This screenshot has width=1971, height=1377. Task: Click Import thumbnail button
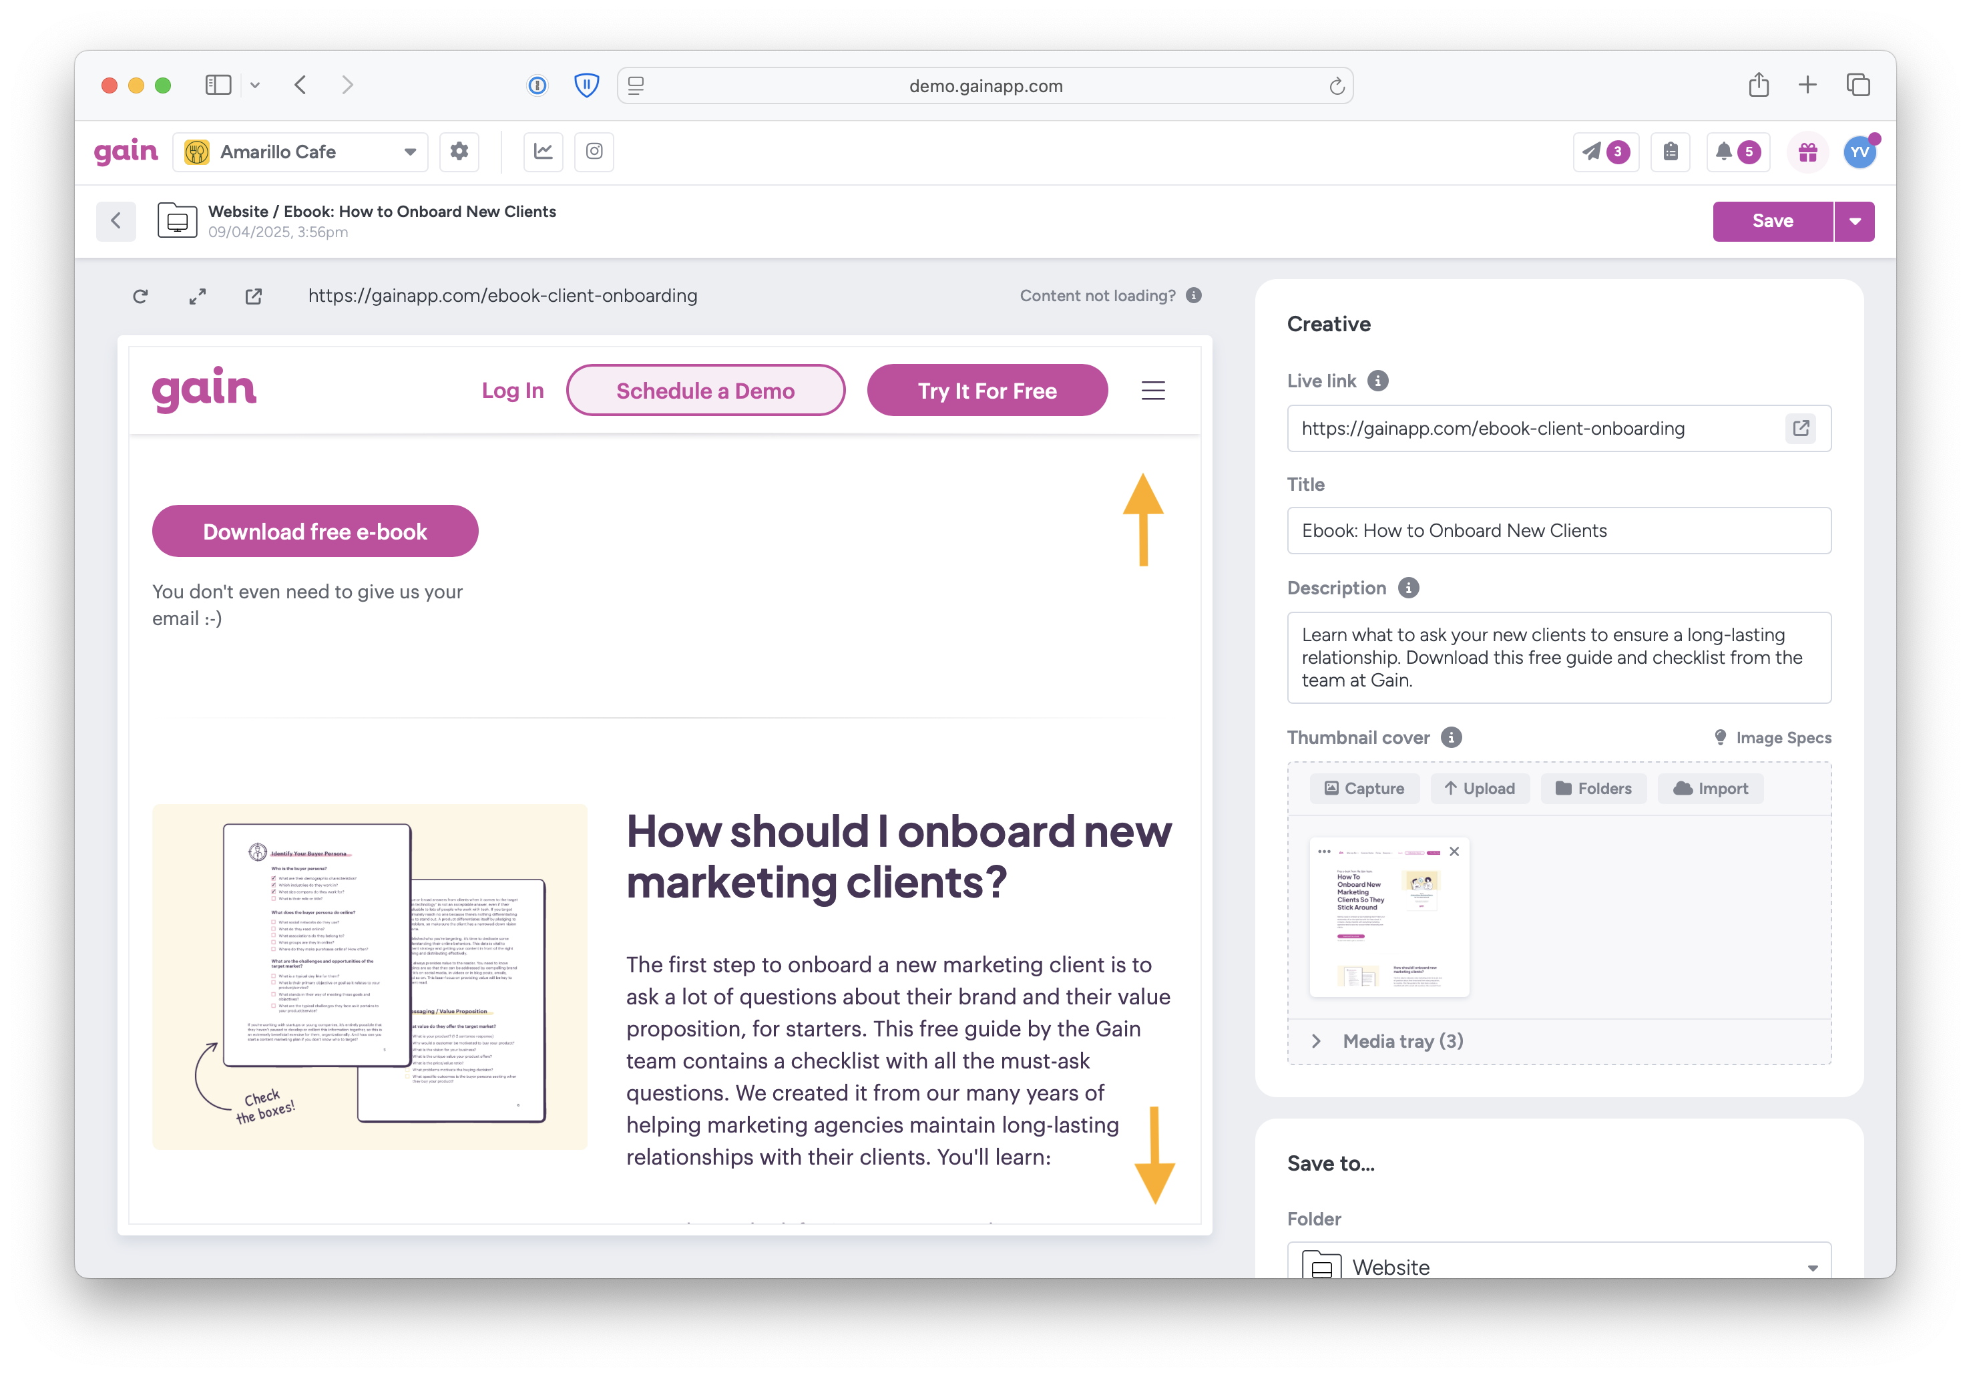pos(1710,788)
